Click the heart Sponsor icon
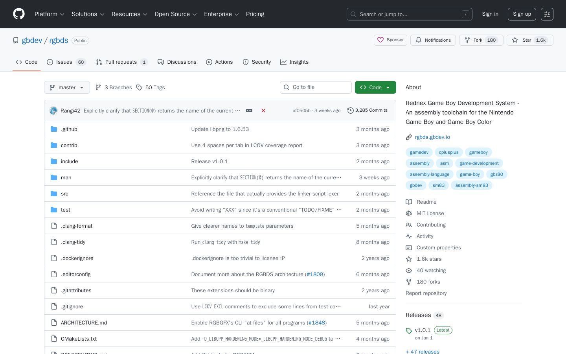 [380, 40]
